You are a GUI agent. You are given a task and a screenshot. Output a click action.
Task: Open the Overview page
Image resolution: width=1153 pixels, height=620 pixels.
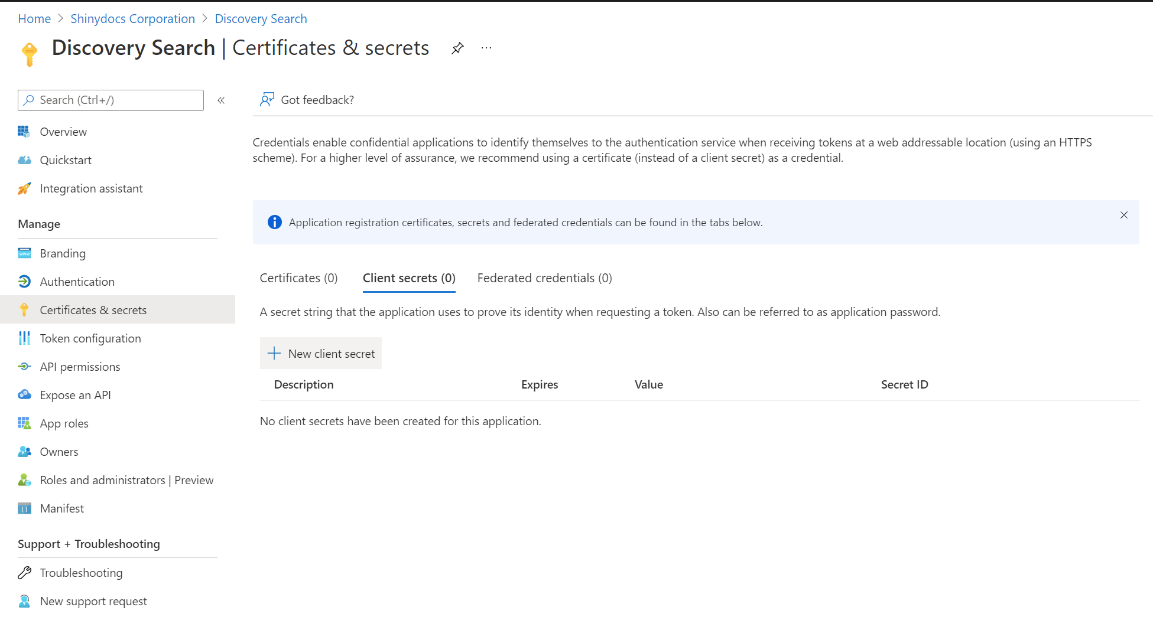(63, 132)
